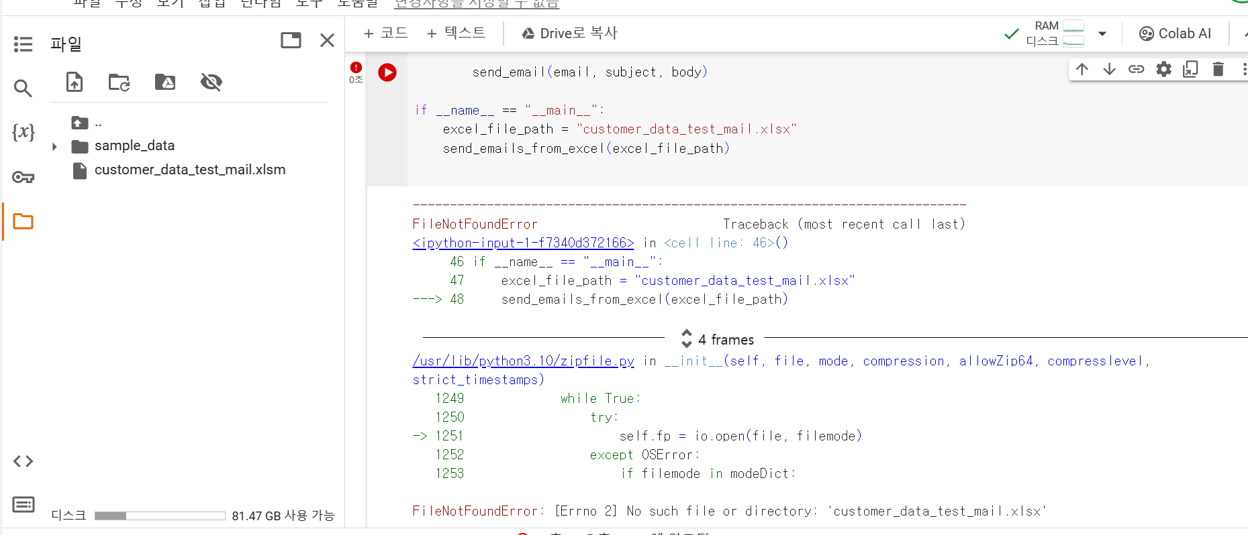Open Colab AI assistant
The height and width of the screenshot is (535, 1248).
(x=1175, y=34)
